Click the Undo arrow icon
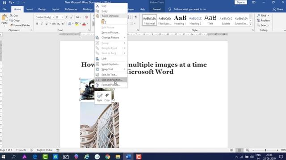Viewport: 286px width, 160px height. (11, 2)
